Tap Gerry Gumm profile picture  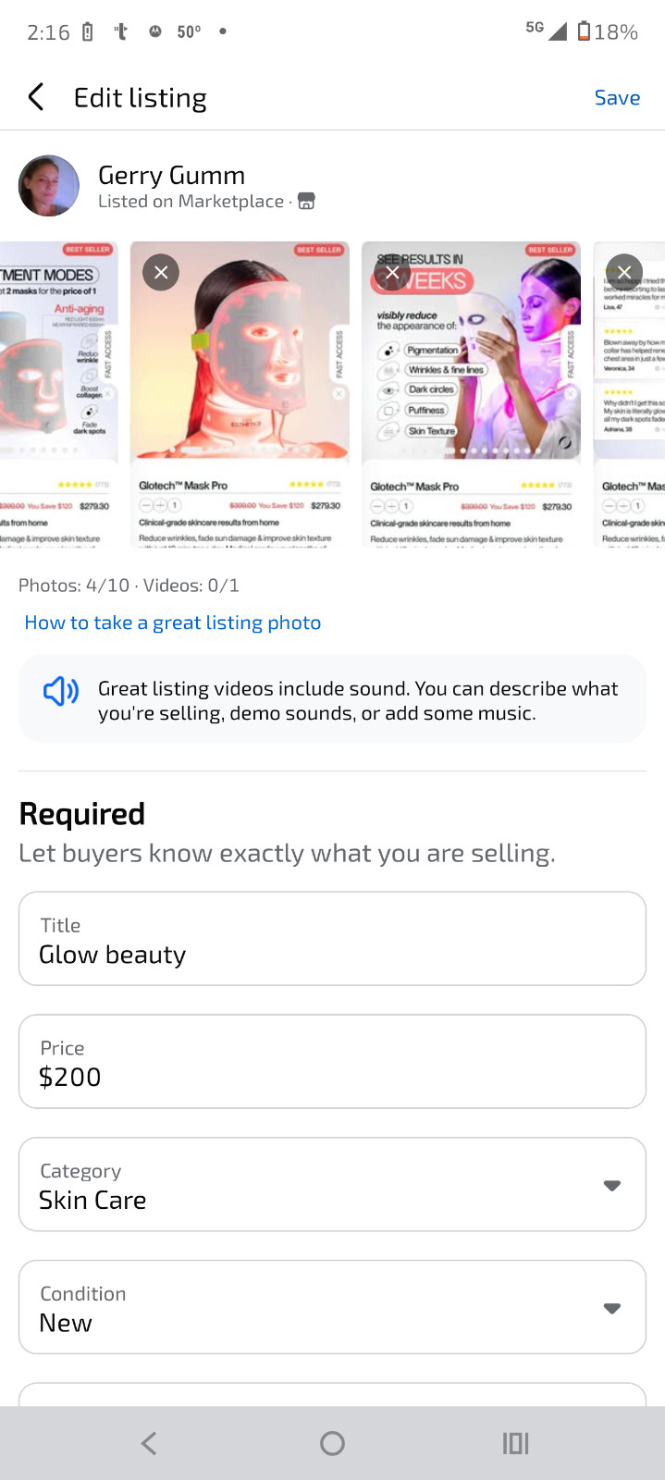[x=49, y=186]
